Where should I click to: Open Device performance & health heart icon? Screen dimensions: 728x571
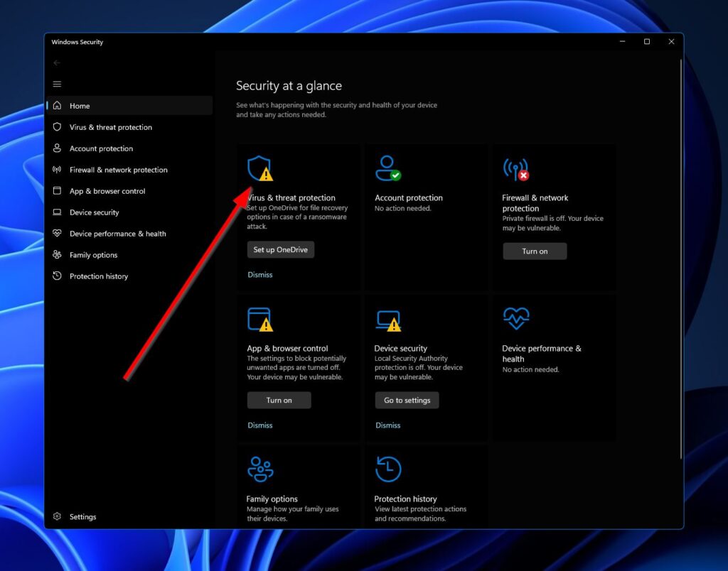tap(515, 319)
